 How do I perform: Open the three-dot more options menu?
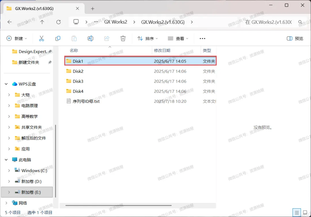click(202, 38)
